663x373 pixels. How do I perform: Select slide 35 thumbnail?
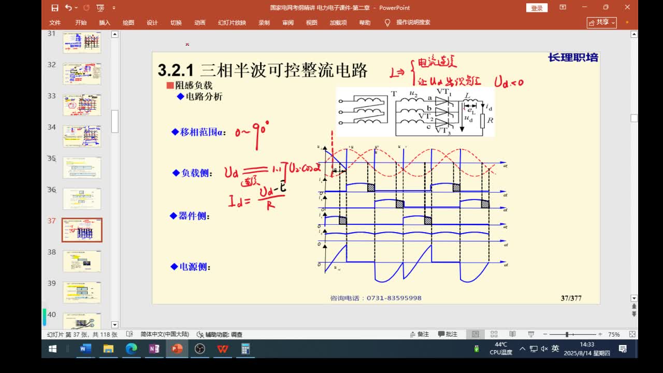(x=82, y=168)
